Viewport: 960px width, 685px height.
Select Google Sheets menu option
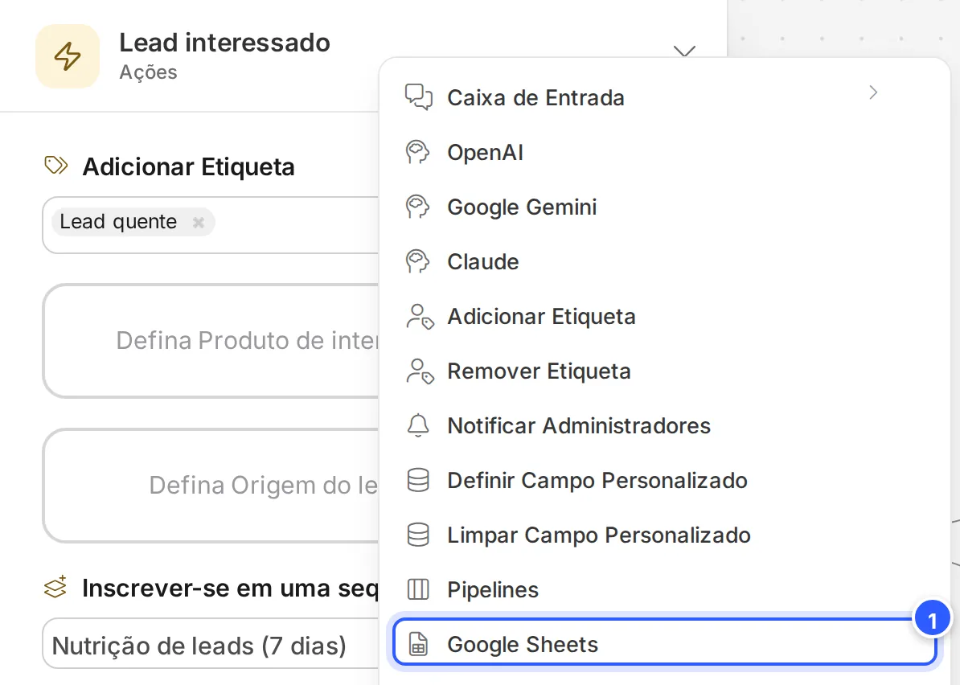click(664, 642)
